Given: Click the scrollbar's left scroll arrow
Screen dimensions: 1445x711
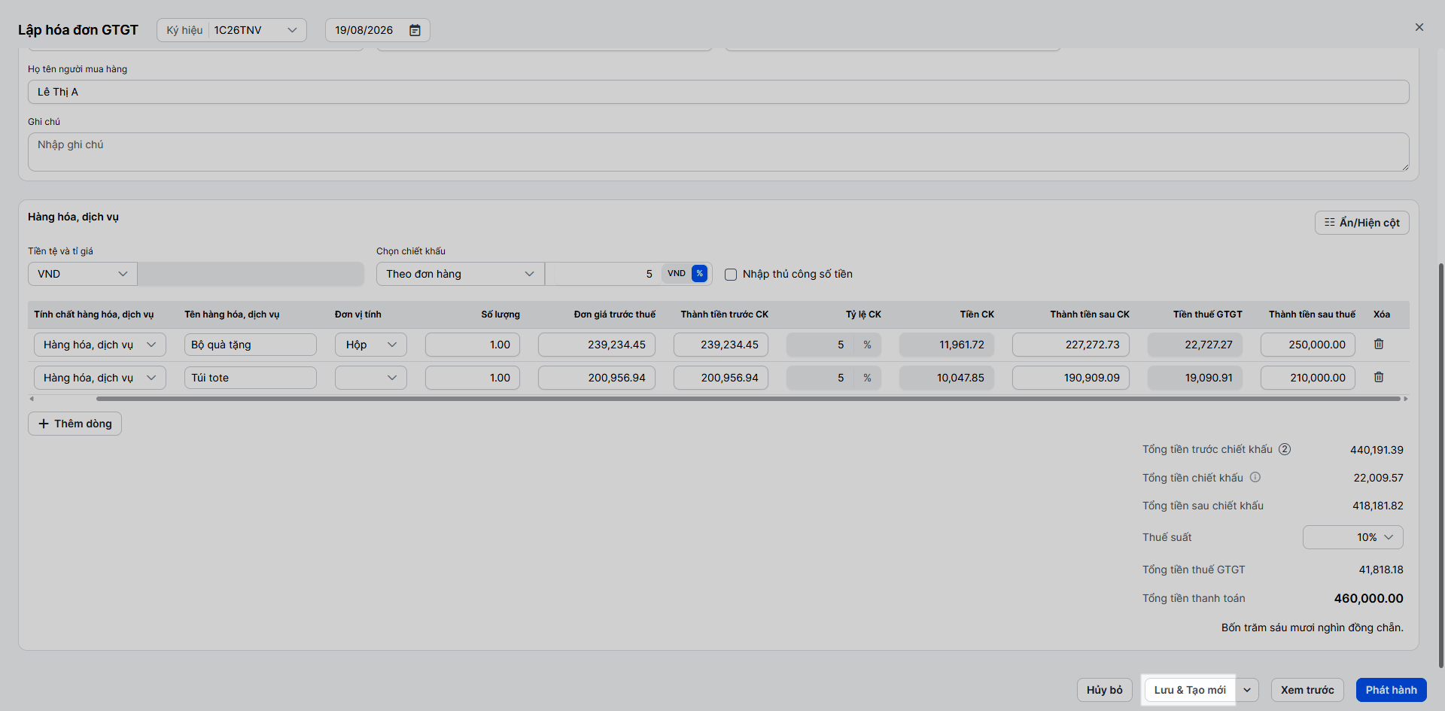Looking at the screenshot, I should tap(32, 399).
